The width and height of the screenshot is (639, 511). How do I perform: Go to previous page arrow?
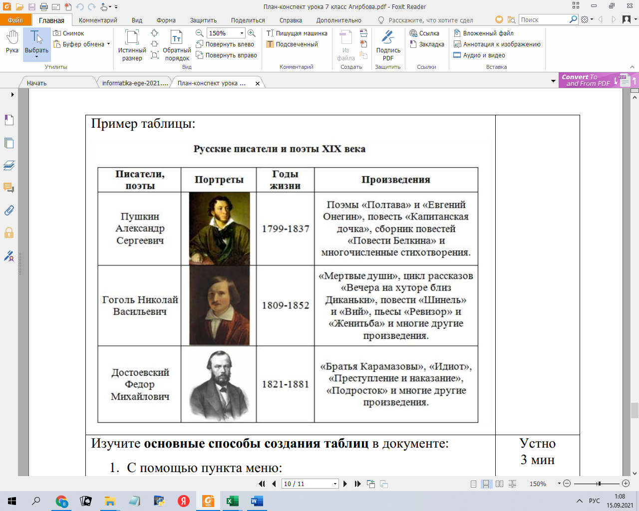[x=274, y=484]
